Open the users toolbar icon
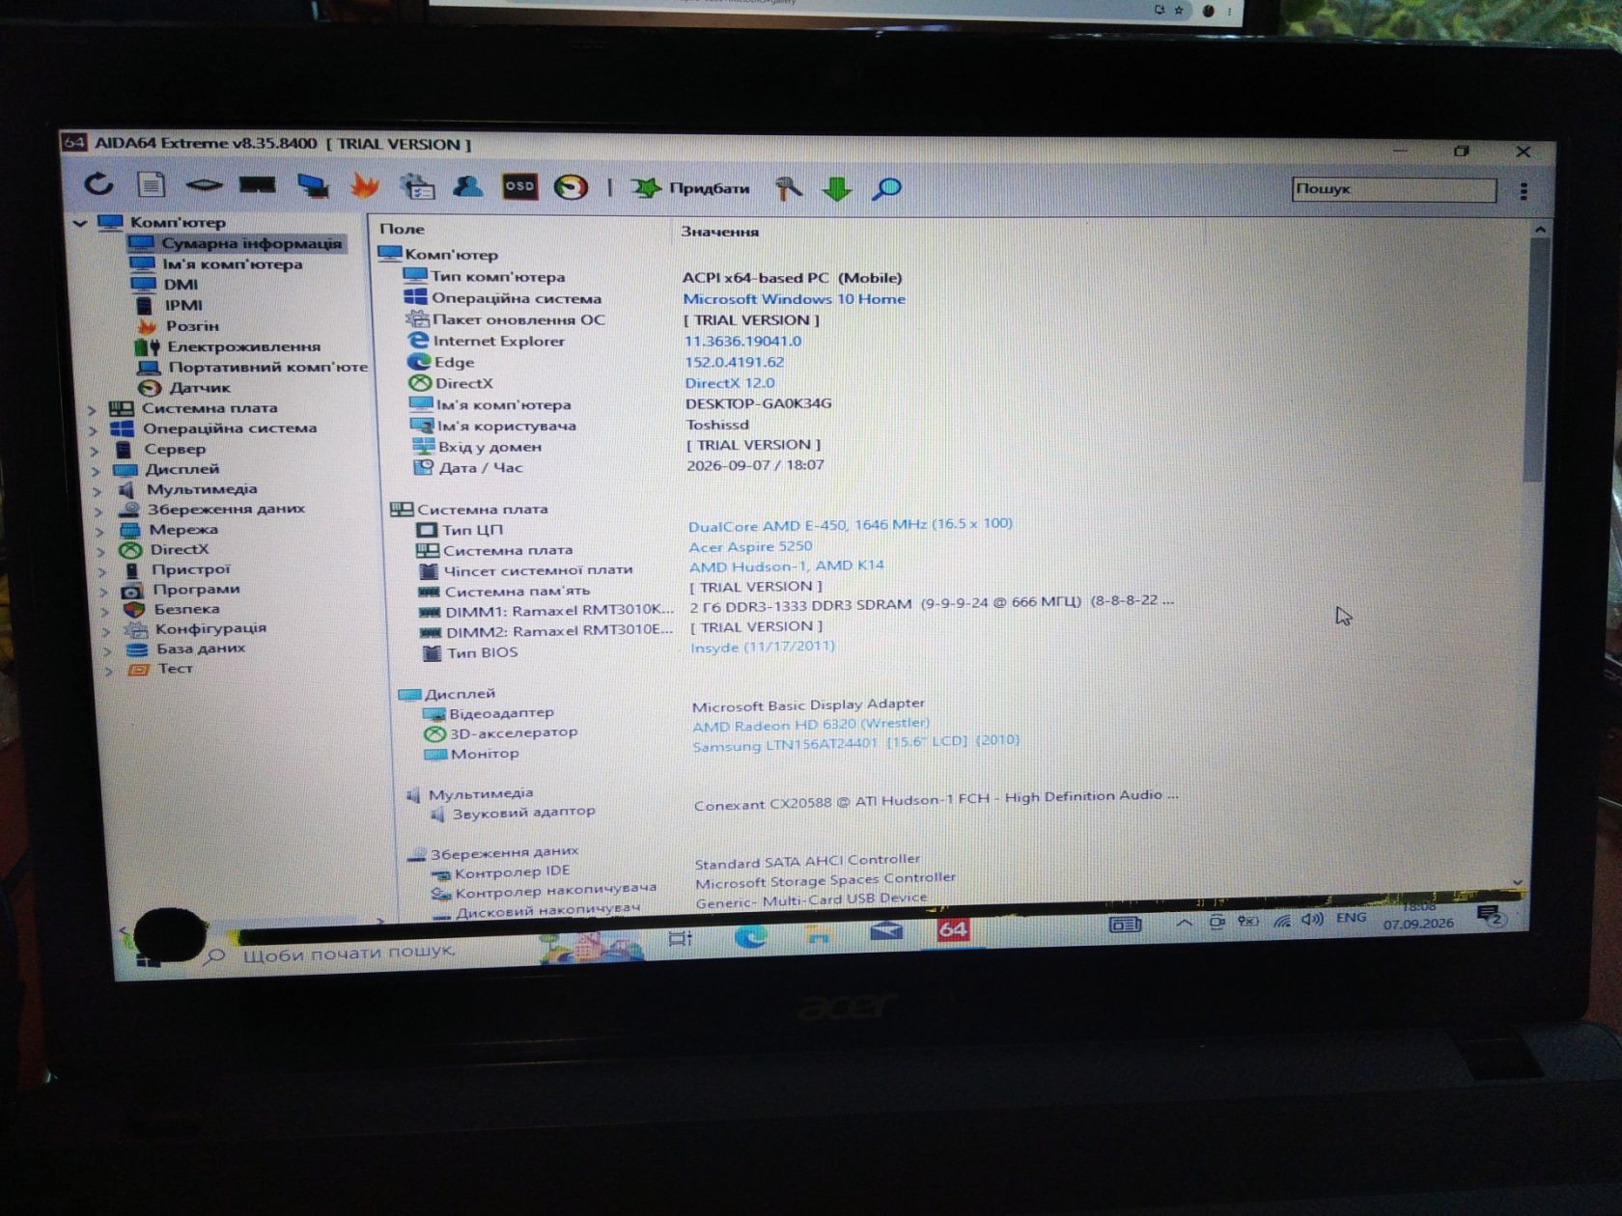Screen dimensions: 1622x1216 coord(468,185)
